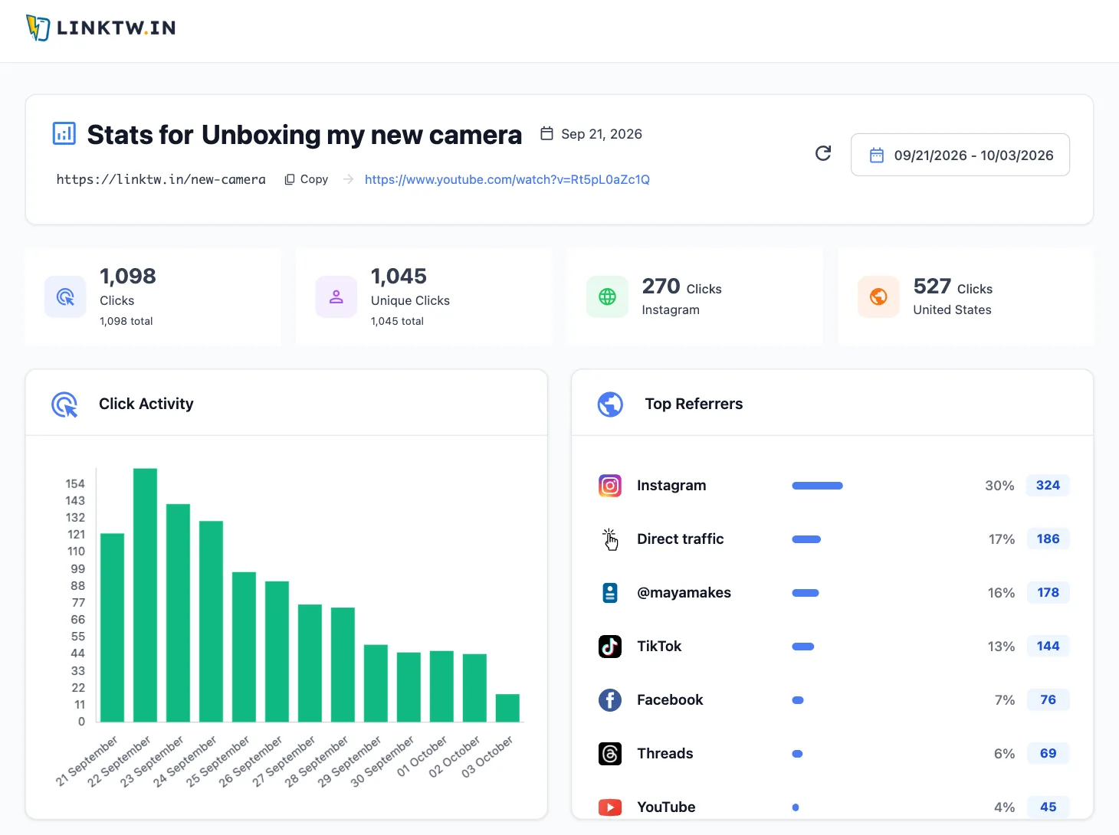
Task: Select the short URL linktw.in/new-camera
Action: pyautogui.click(x=161, y=179)
